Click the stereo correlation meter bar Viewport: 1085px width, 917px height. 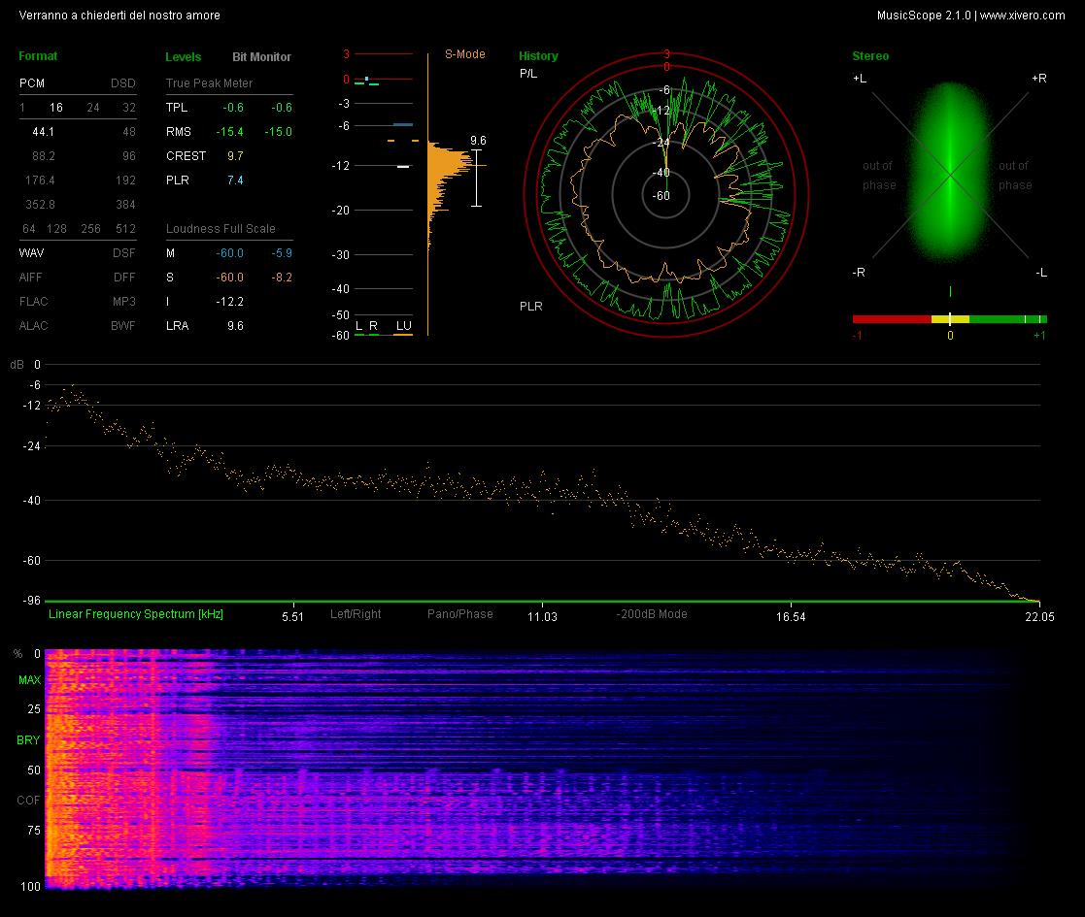click(949, 318)
